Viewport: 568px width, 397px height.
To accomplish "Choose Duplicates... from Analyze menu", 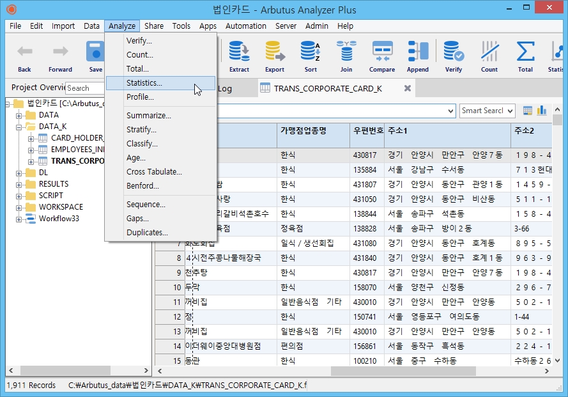I will 160,233.
